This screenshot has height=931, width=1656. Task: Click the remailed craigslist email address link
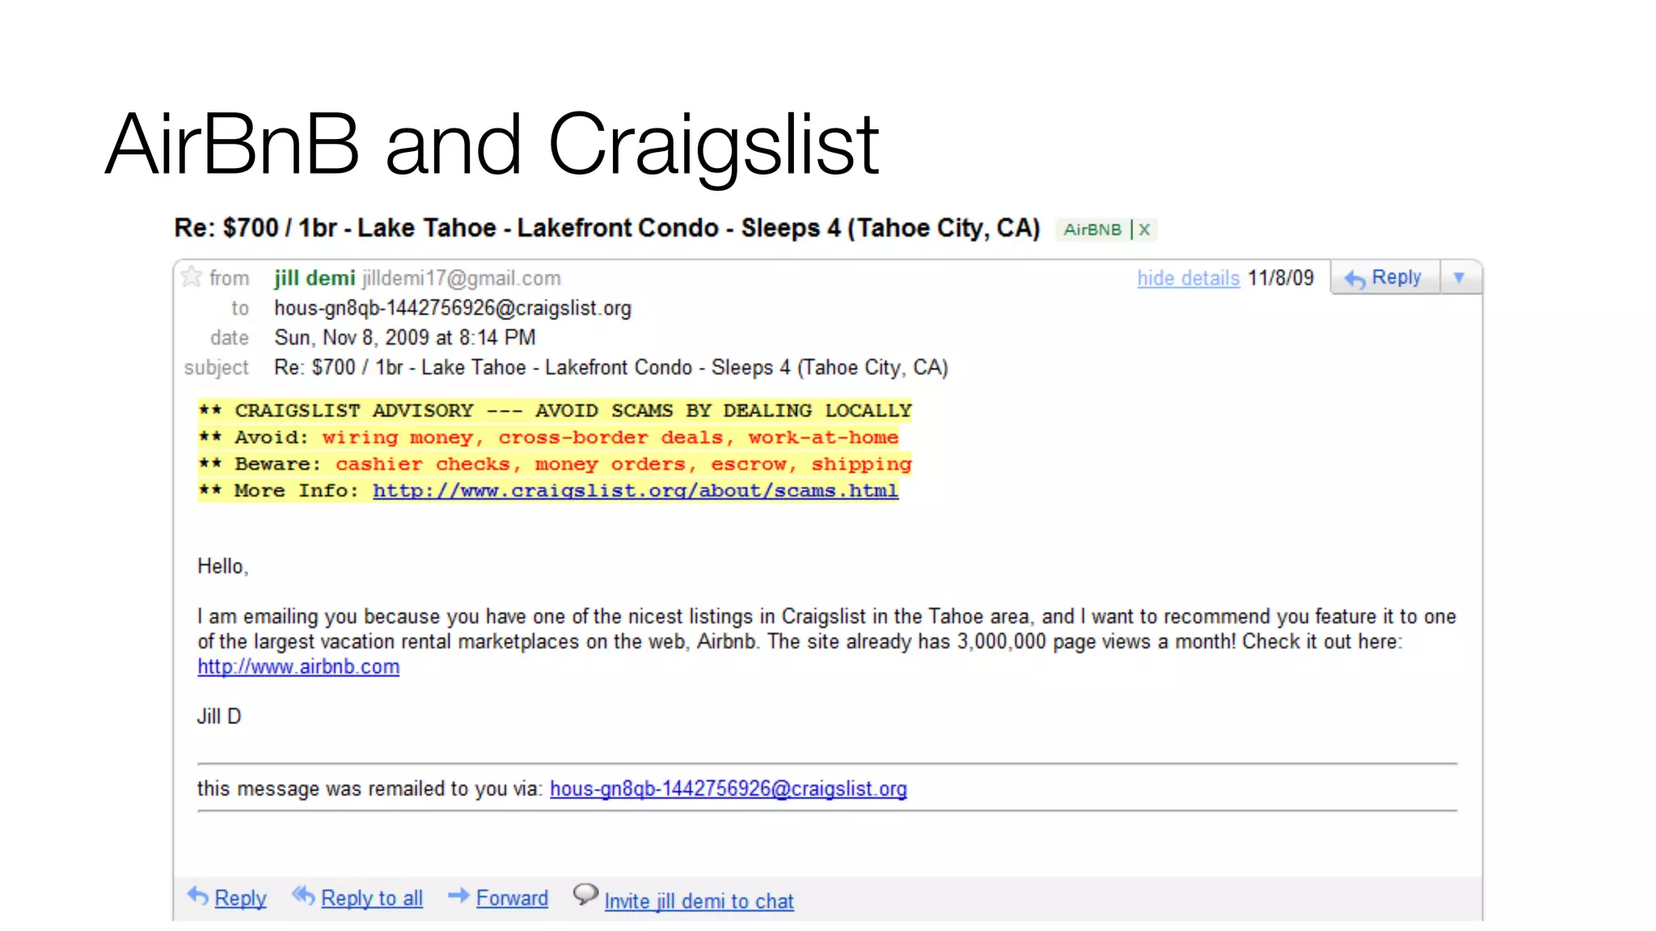(x=729, y=789)
